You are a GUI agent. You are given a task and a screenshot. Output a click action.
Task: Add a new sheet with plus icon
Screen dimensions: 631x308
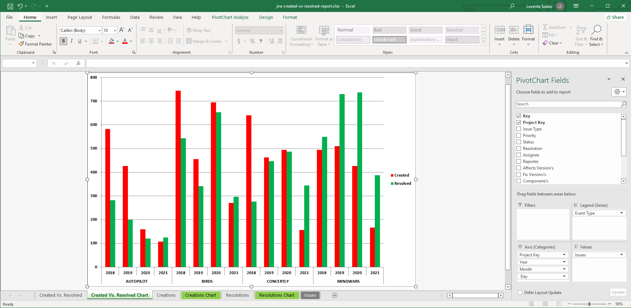[x=335, y=295]
